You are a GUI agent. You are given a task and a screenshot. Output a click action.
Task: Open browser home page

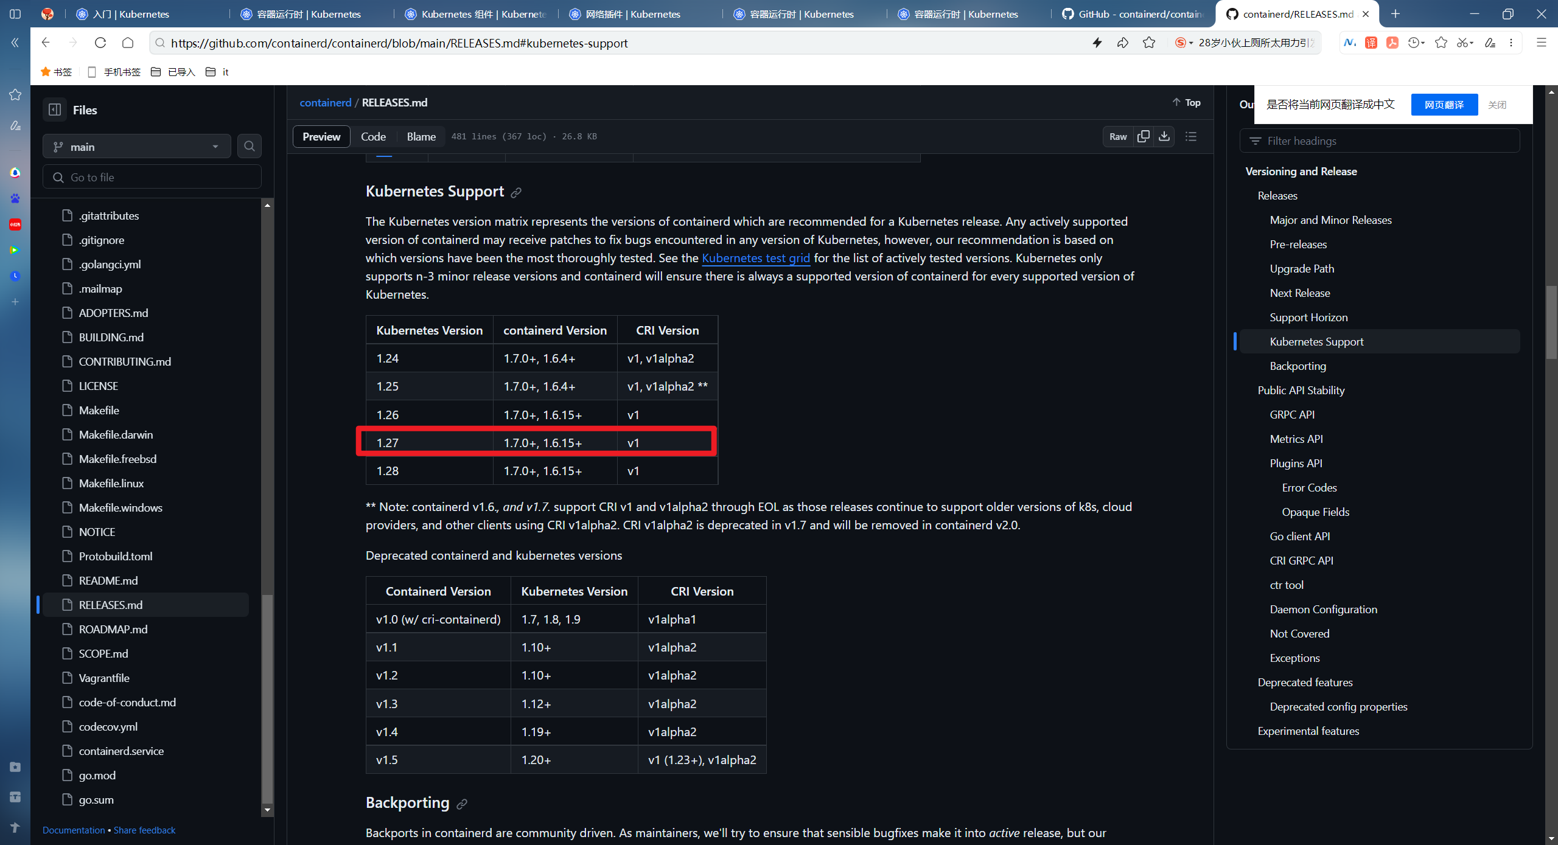click(x=128, y=43)
